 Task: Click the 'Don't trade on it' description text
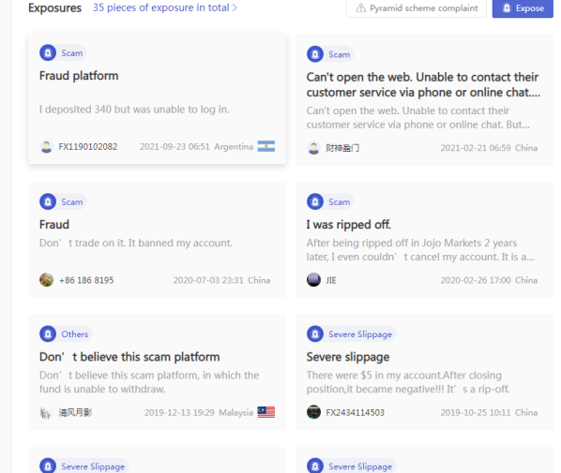136,243
